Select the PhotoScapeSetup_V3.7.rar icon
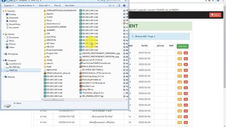The image size is (226, 127). pyautogui.click(x=81, y=76)
